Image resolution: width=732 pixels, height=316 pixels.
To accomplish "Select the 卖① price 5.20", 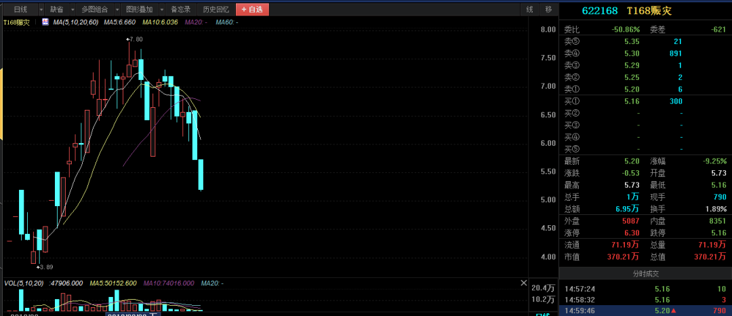I will coord(632,89).
